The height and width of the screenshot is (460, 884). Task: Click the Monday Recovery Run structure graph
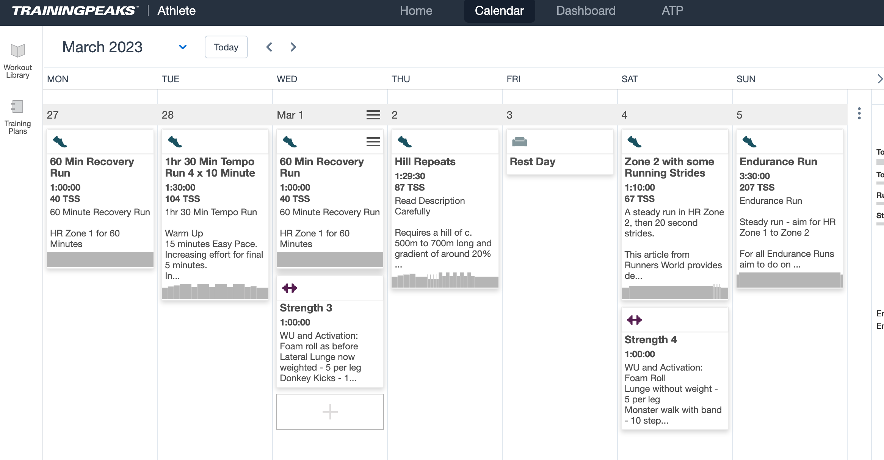click(100, 259)
